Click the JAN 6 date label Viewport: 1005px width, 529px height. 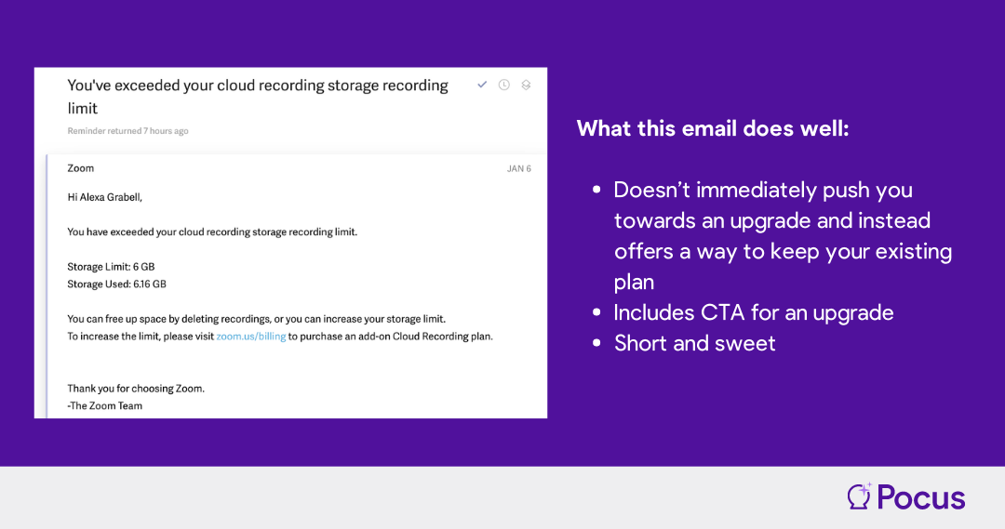pos(519,169)
